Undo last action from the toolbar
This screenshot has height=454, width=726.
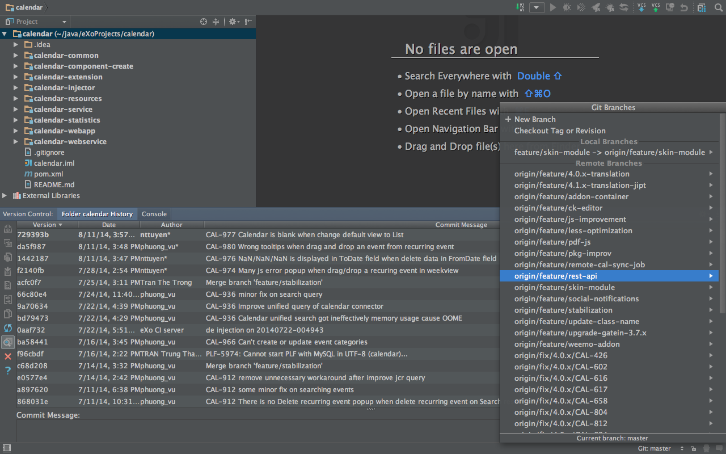(685, 7)
